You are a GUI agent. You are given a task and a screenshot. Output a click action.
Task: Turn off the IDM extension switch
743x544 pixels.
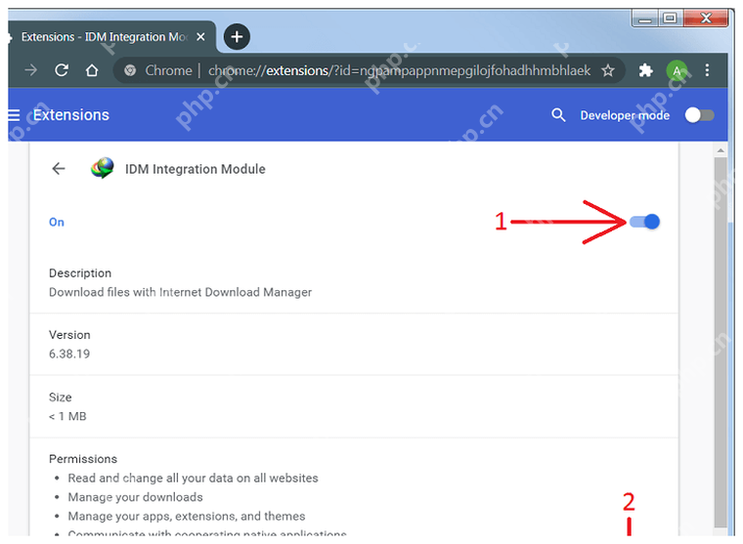point(645,222)
